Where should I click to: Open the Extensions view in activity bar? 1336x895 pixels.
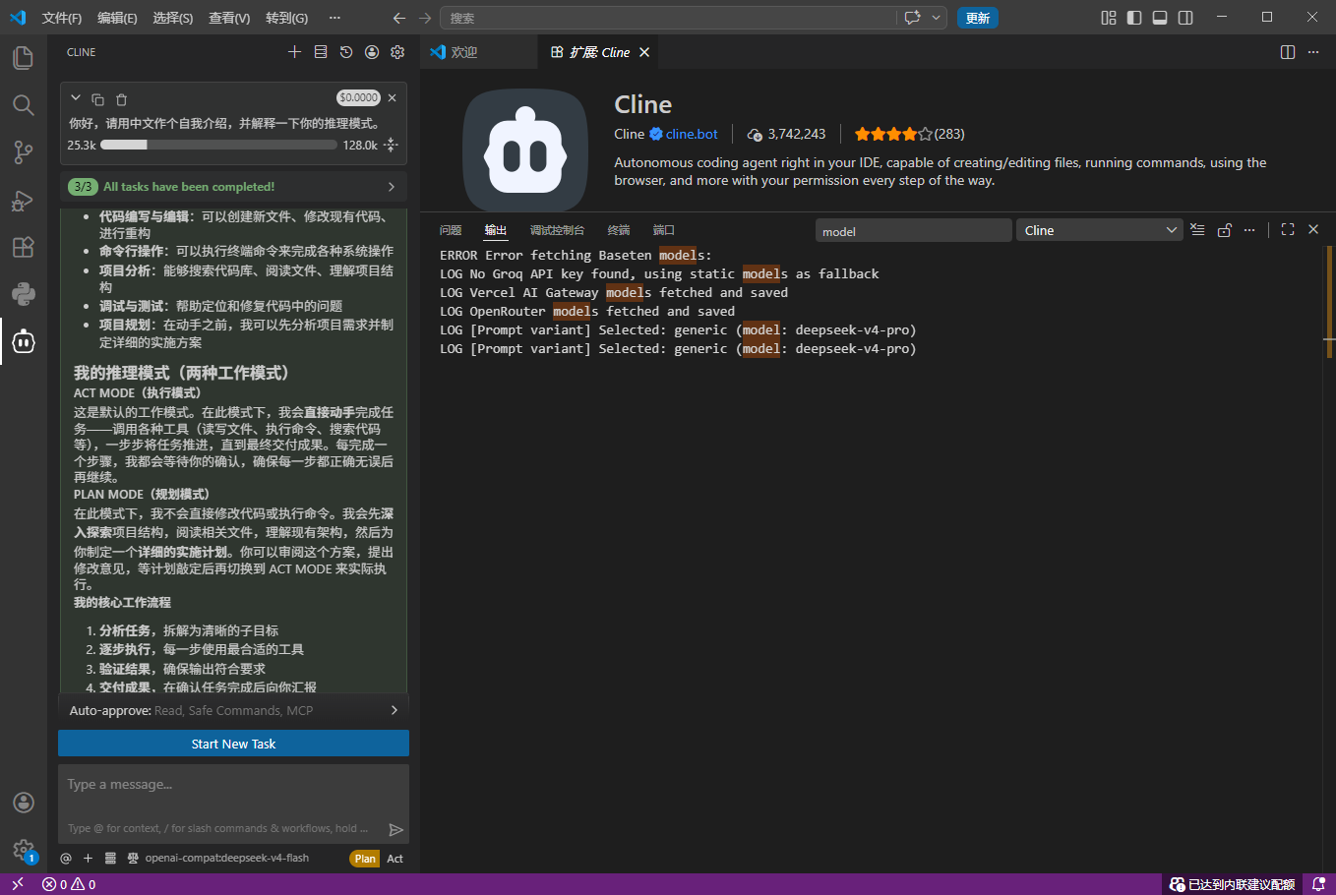pos(24,247)
